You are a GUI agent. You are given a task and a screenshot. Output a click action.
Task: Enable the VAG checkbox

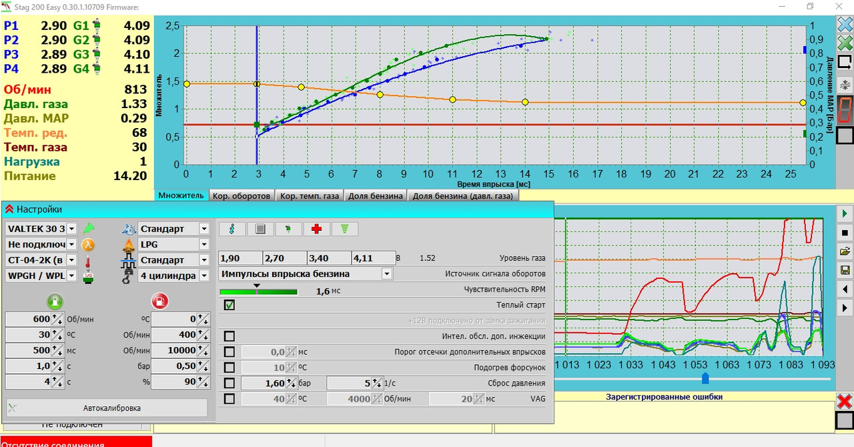coord(230,399)
